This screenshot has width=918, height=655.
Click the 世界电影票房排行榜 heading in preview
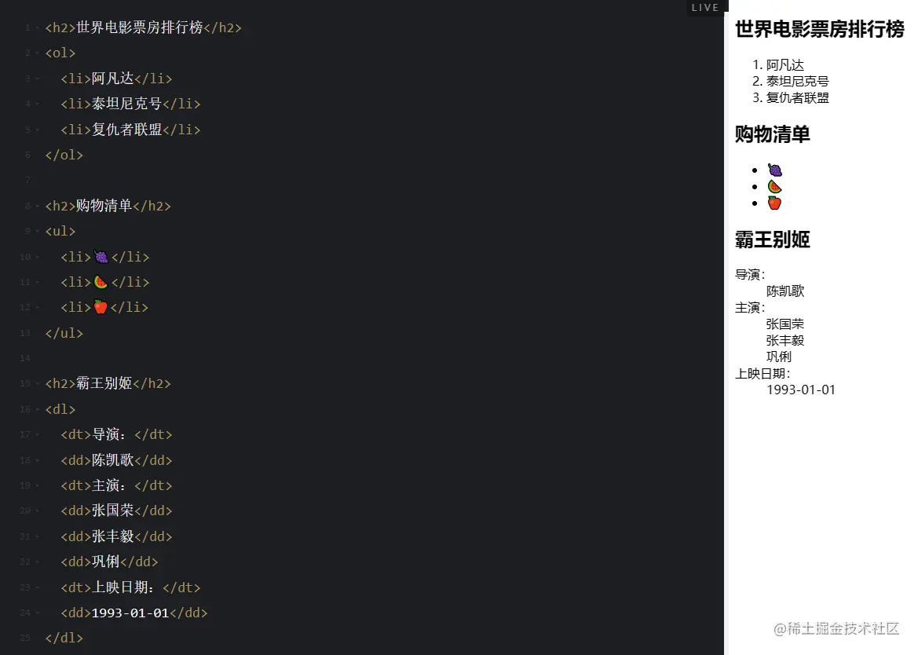pyautogui.click(x=819, y=30)
